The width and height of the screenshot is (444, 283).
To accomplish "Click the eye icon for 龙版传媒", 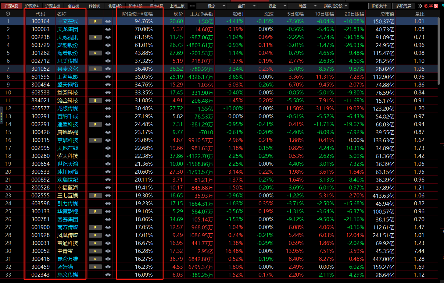I will click(x=108, y=108).
